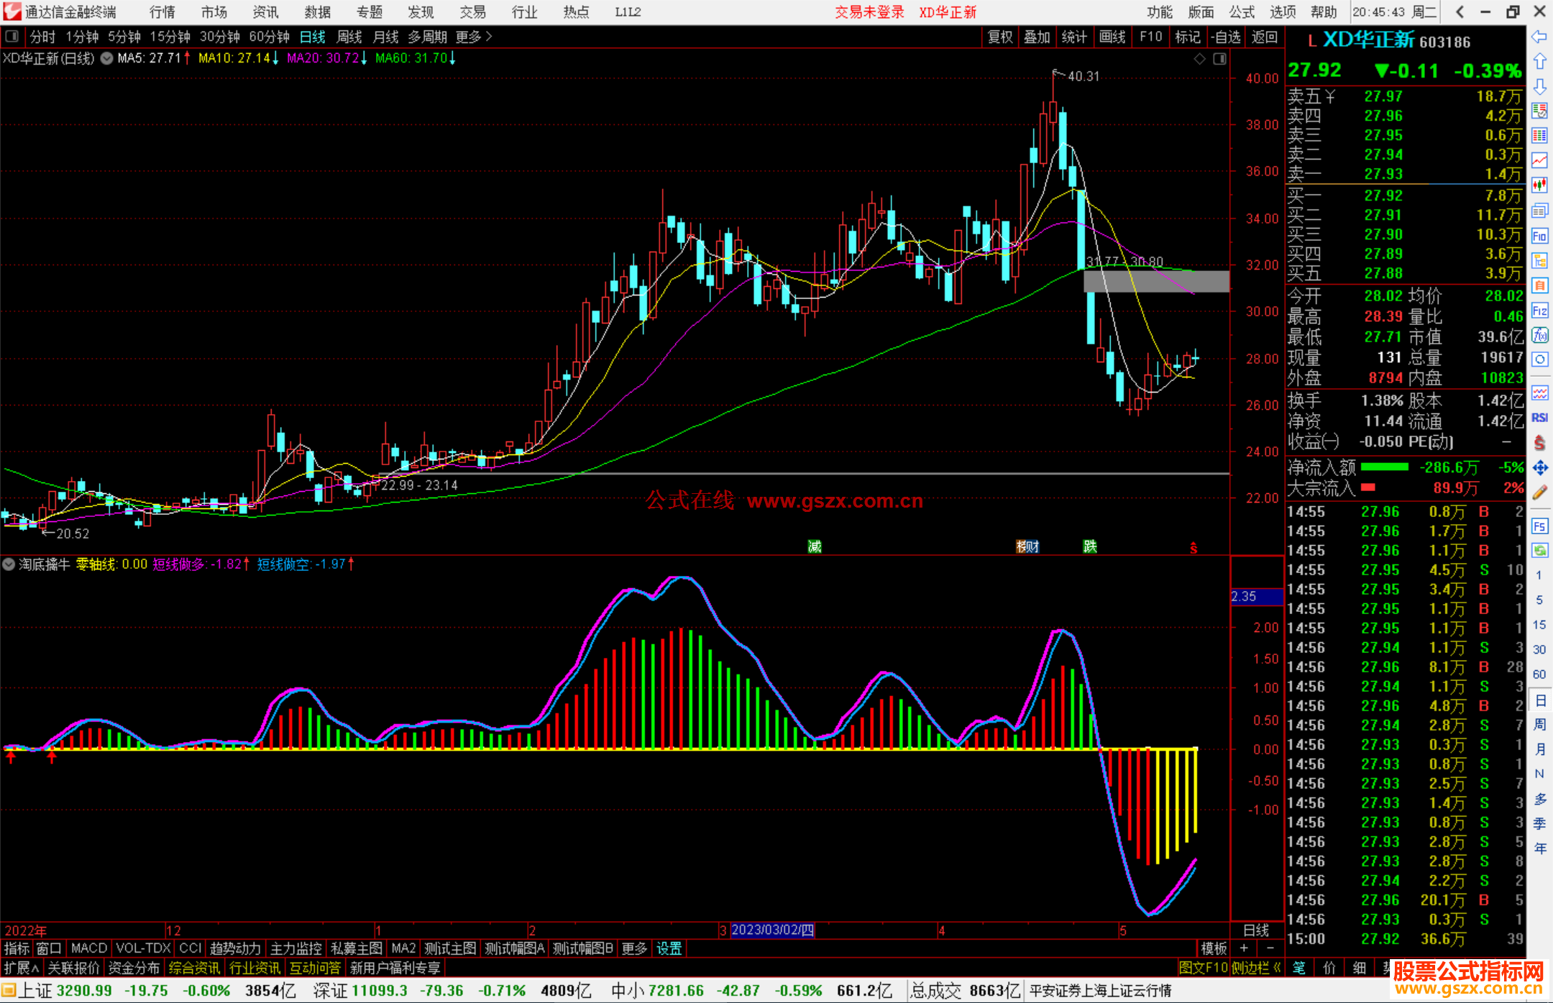Expand the 更多 periods dropdown
Viewport: 1553px width, 1003px height.
[473, 37]
